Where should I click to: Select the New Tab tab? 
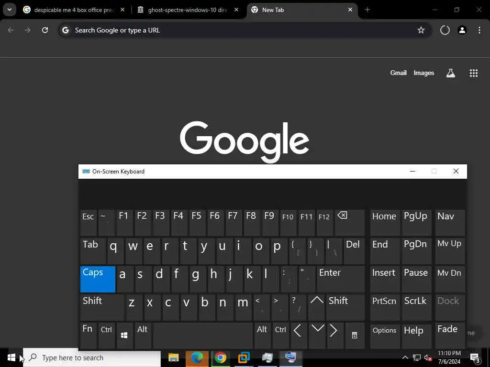click(302, 10)
